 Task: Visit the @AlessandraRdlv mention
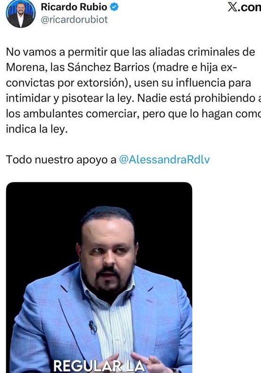pyautogui.click(x=164, y=159)
